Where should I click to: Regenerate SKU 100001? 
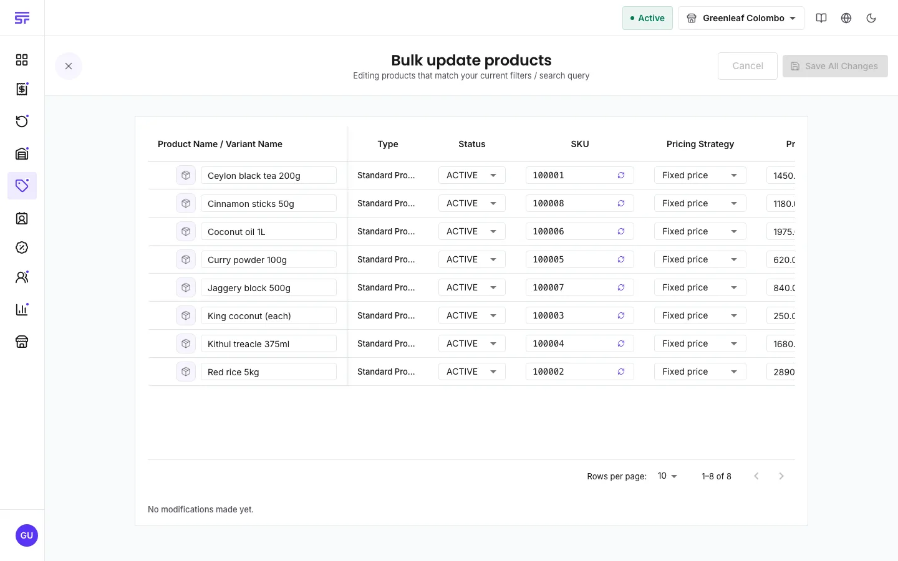pos(621,175)
